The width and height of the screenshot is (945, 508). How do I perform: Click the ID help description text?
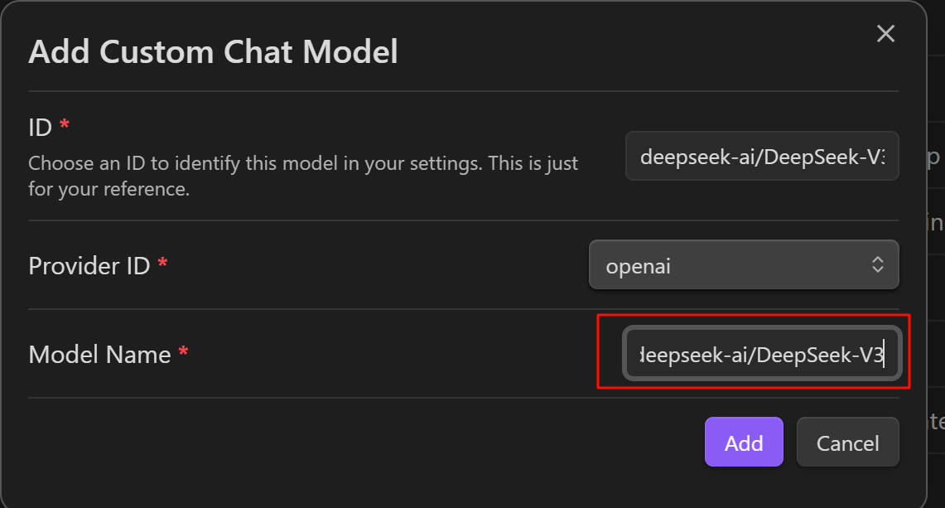[302, 176]
